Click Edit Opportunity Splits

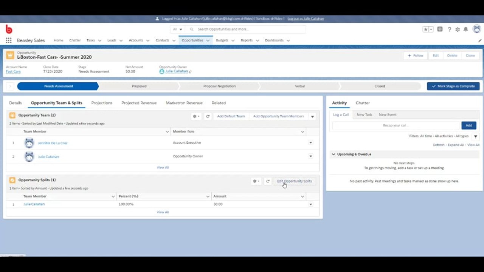tap(295, 181)
